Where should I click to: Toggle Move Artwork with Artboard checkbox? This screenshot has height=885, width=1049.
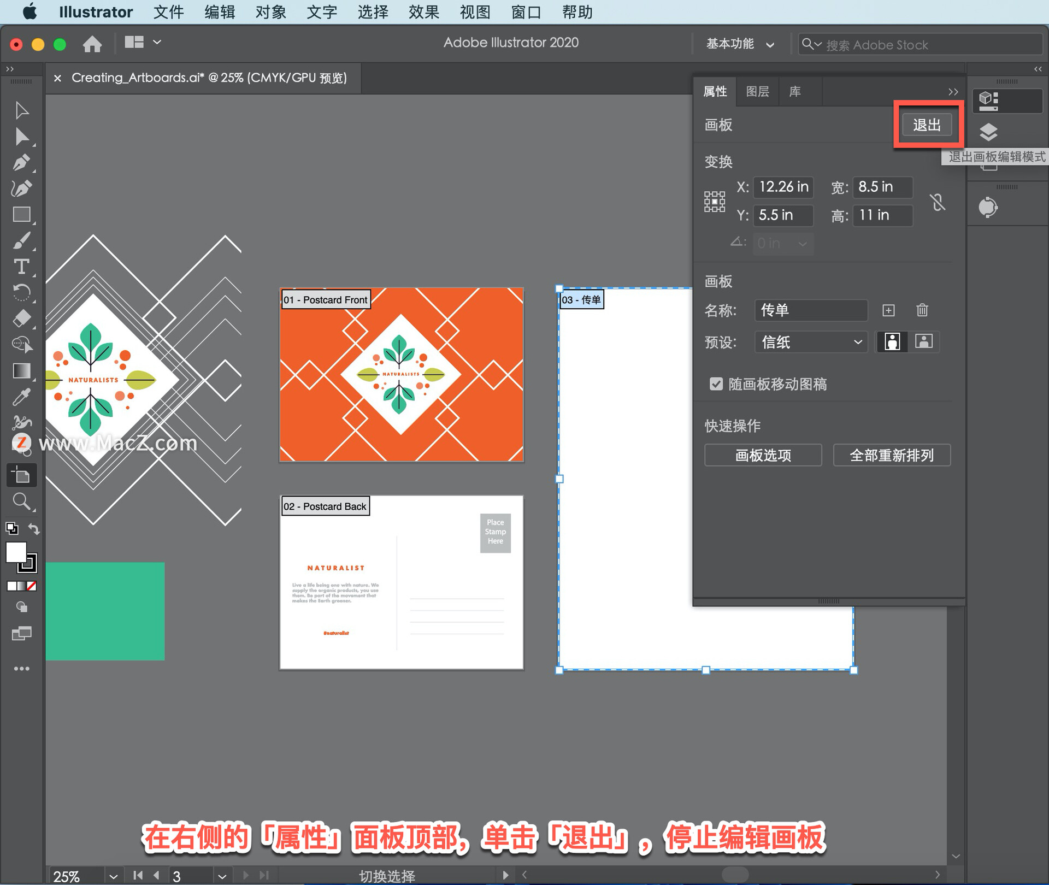(716, 384)
